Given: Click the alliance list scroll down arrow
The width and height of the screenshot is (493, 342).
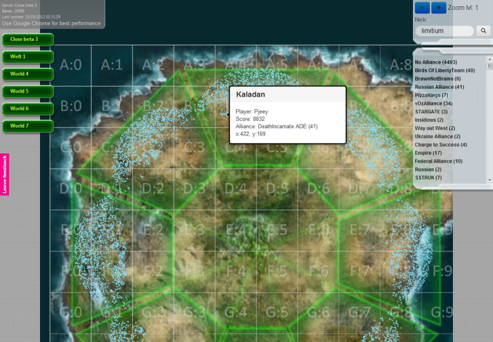Looking at the screenshot, I should (x=489, y=180).
